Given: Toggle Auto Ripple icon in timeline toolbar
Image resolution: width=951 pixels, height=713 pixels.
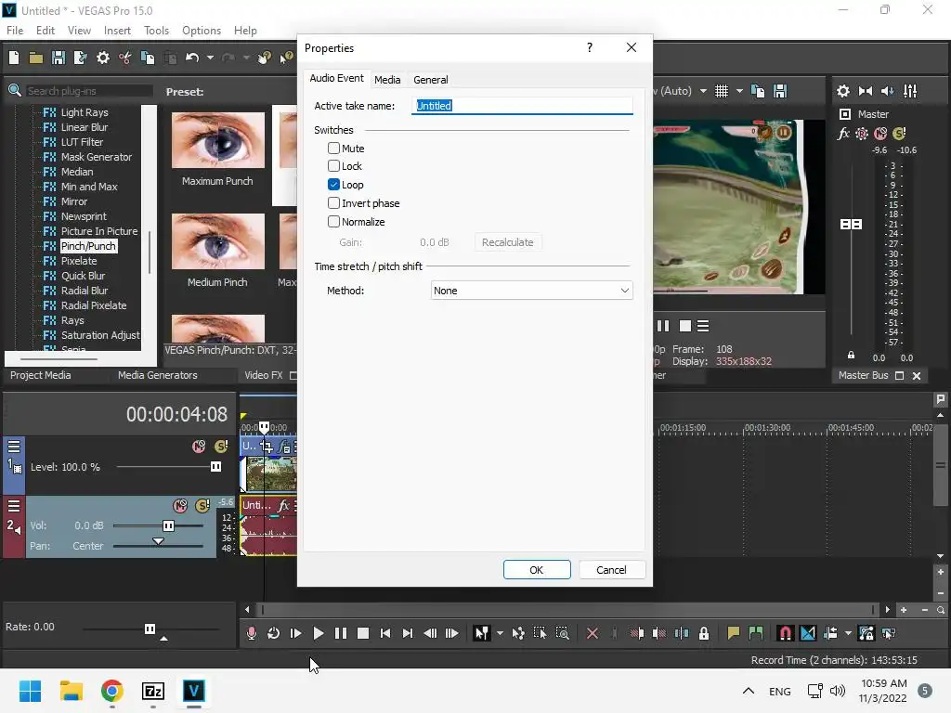Looking at the screenshot, I should 830,633.
